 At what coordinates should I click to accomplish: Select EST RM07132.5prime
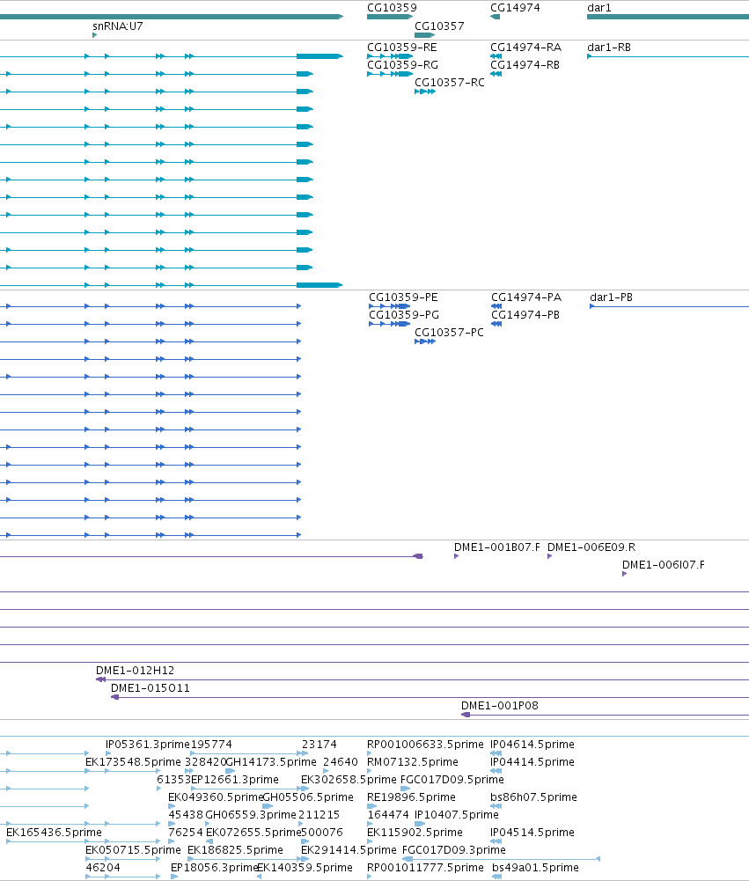(413, 762)
